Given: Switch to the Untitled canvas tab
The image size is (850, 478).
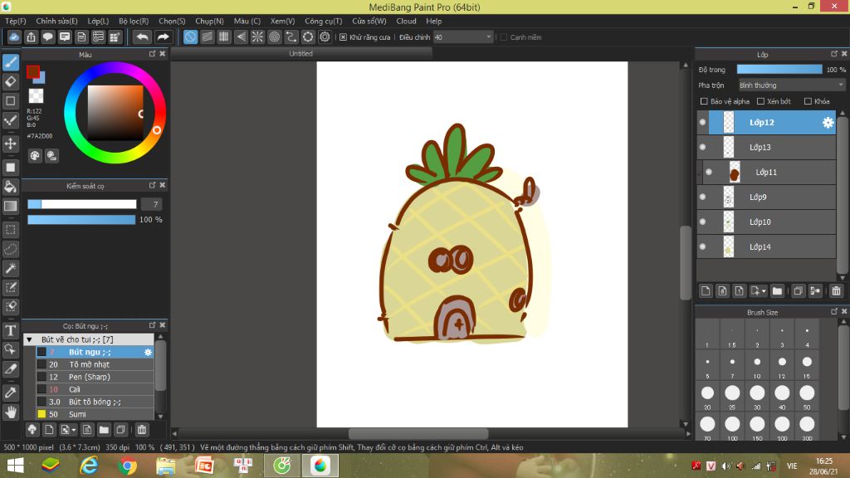Looking at the screenshot, I should click(300, 54).
